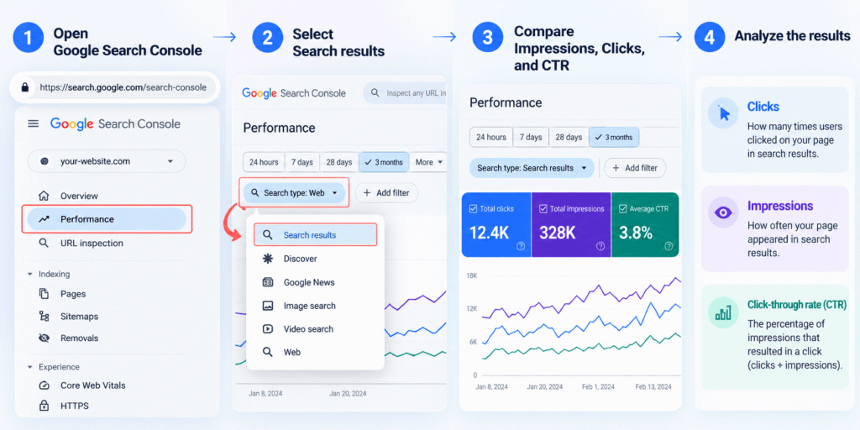Choose Web from the search type list
Viewport: 860px width, 430px height.
291,352
